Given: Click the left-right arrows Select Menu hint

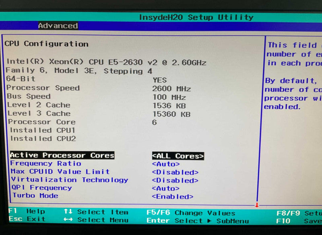Looking at the screenshot, I should (96, 220).
